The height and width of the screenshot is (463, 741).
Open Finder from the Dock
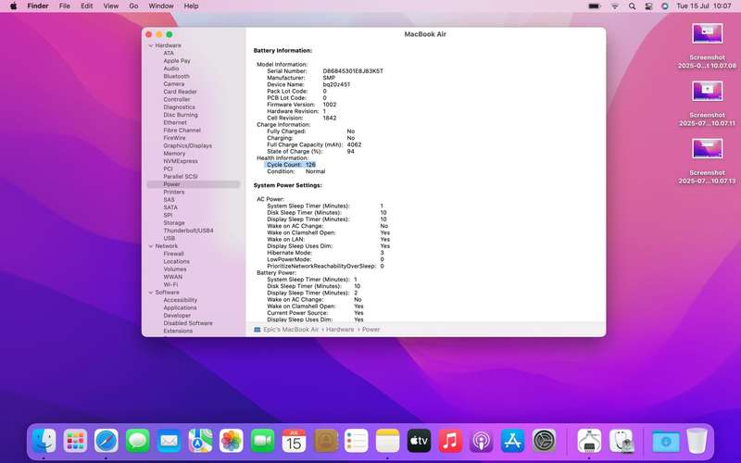pyautogui.click(x=44, y=442)
